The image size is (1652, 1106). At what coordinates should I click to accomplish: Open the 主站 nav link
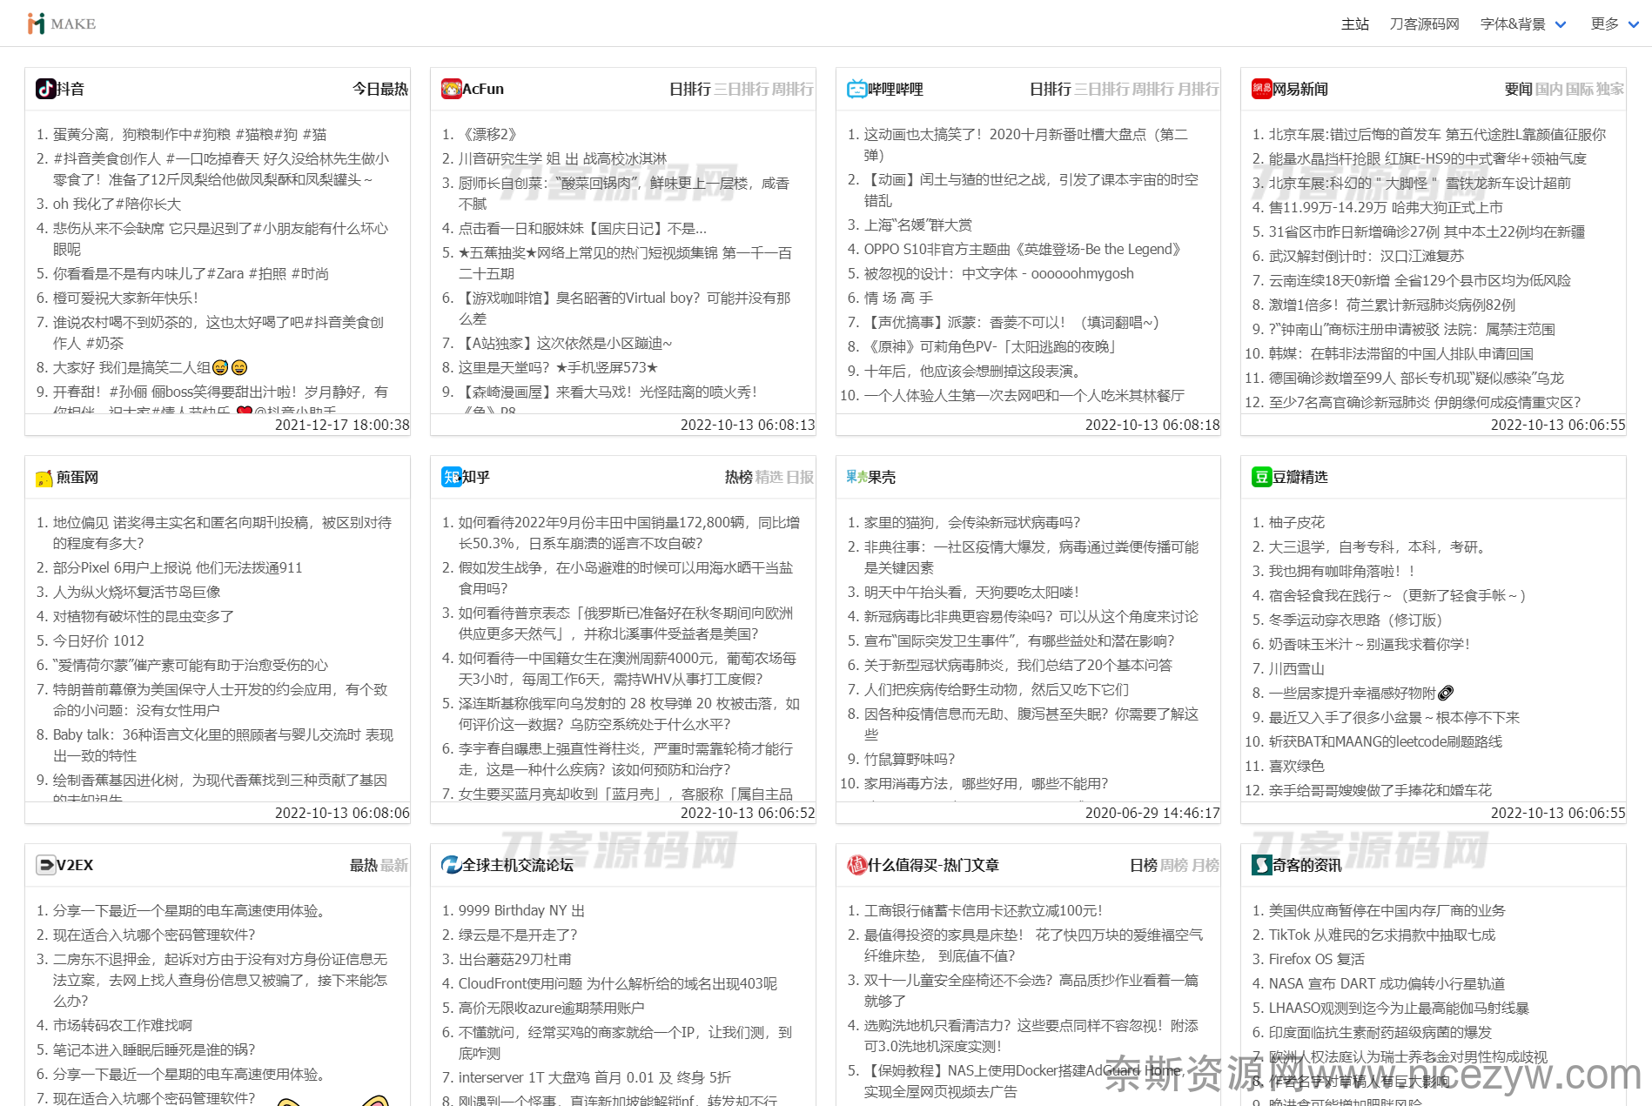click(x=1355, y=24)
